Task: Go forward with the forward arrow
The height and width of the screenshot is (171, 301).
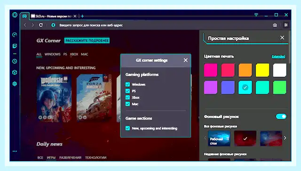Action: click(x=33, y=25)
